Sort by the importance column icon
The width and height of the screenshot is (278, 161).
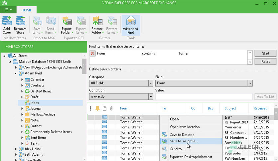coord(90,108)
